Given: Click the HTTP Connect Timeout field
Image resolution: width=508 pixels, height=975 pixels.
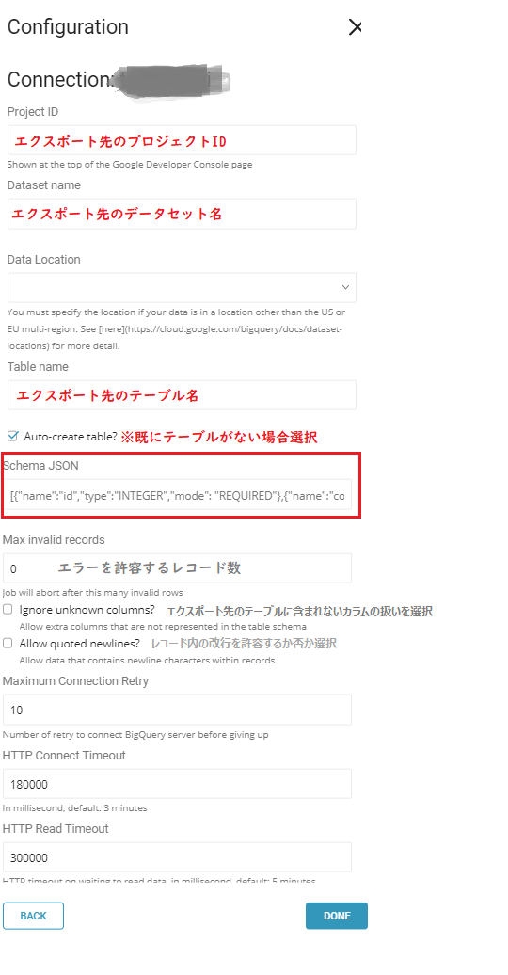Looking at the screenshot, I should point(177,783).
